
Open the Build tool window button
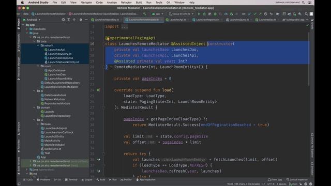pos(101,180)
